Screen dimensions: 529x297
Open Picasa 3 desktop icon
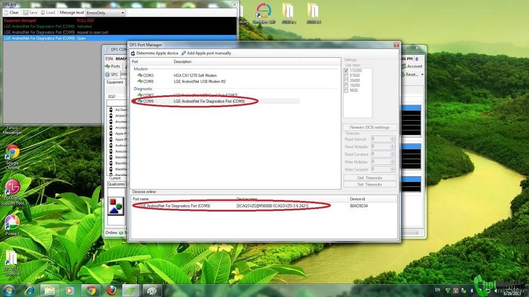coord(12,225)
